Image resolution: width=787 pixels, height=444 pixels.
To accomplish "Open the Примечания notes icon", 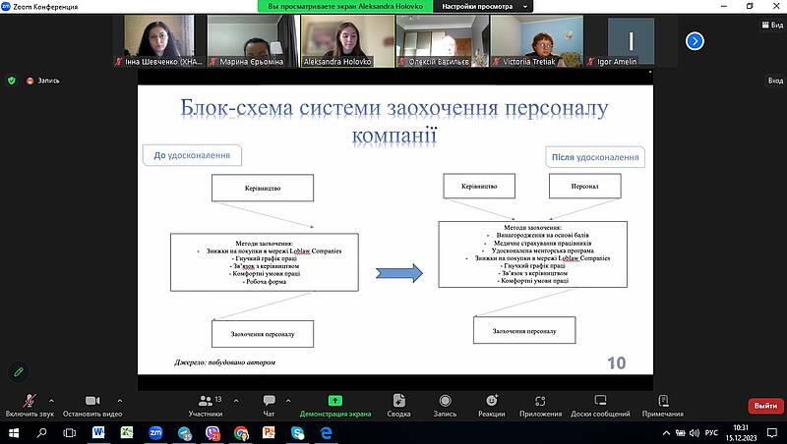I will pyautogui.click(x=662, y=405).
